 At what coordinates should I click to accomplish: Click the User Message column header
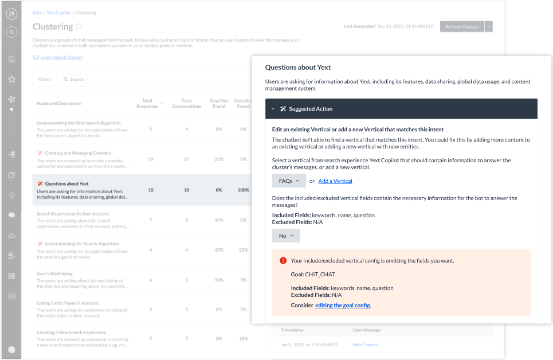click(x=366, y=330)
